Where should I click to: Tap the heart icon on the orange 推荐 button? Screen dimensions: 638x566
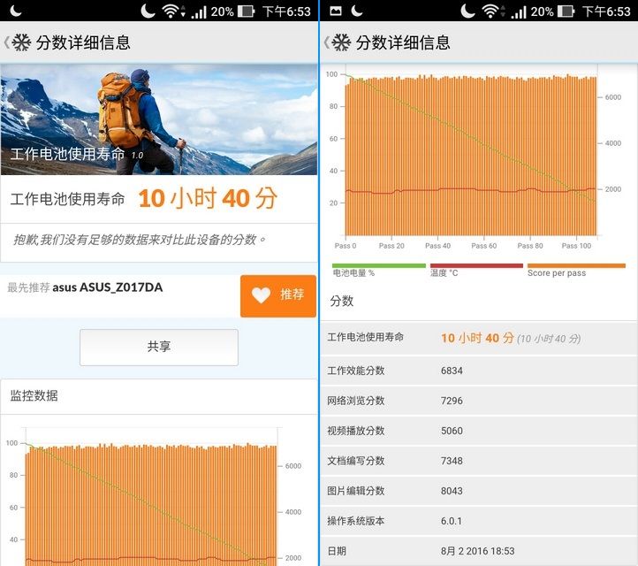(261, 295)
